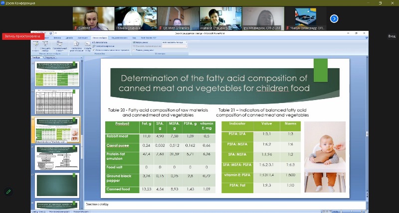Click the Office button in PowerPoint
This screenshot has width=399, height=213.
tap(34, 33)
